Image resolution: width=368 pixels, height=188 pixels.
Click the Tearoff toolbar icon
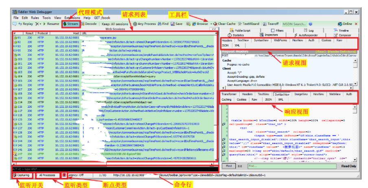pos(265,24)
